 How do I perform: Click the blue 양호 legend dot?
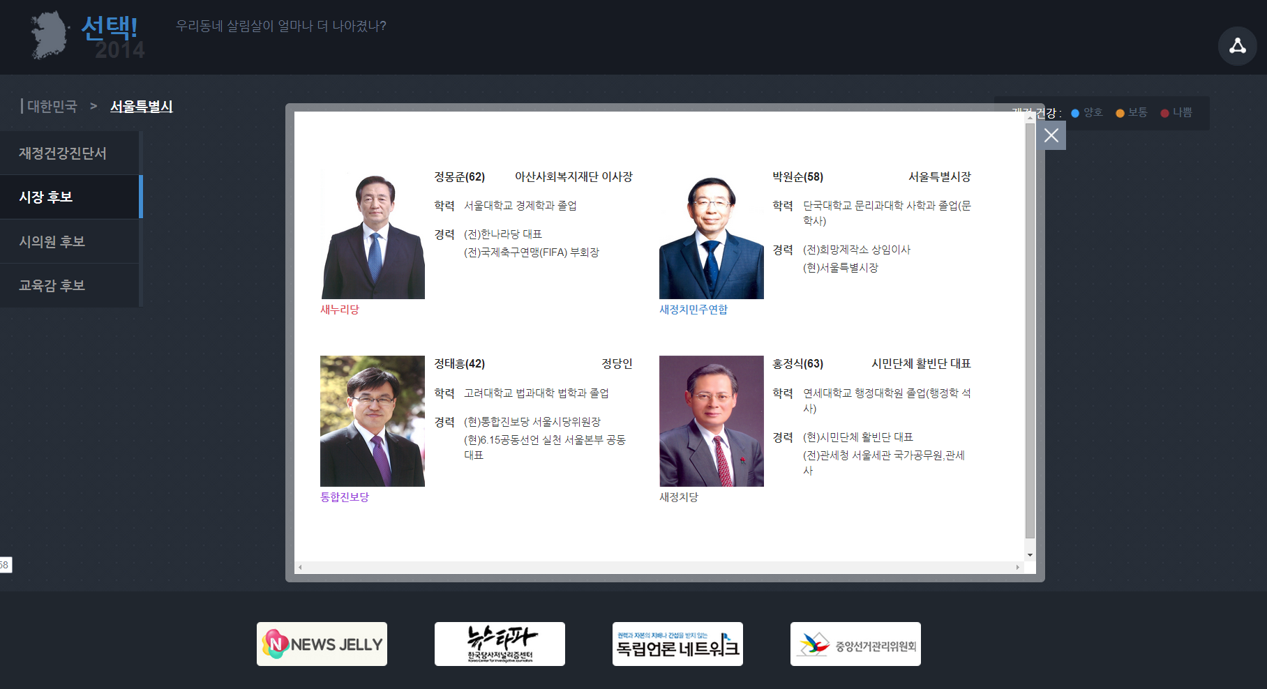(1075, 113)
